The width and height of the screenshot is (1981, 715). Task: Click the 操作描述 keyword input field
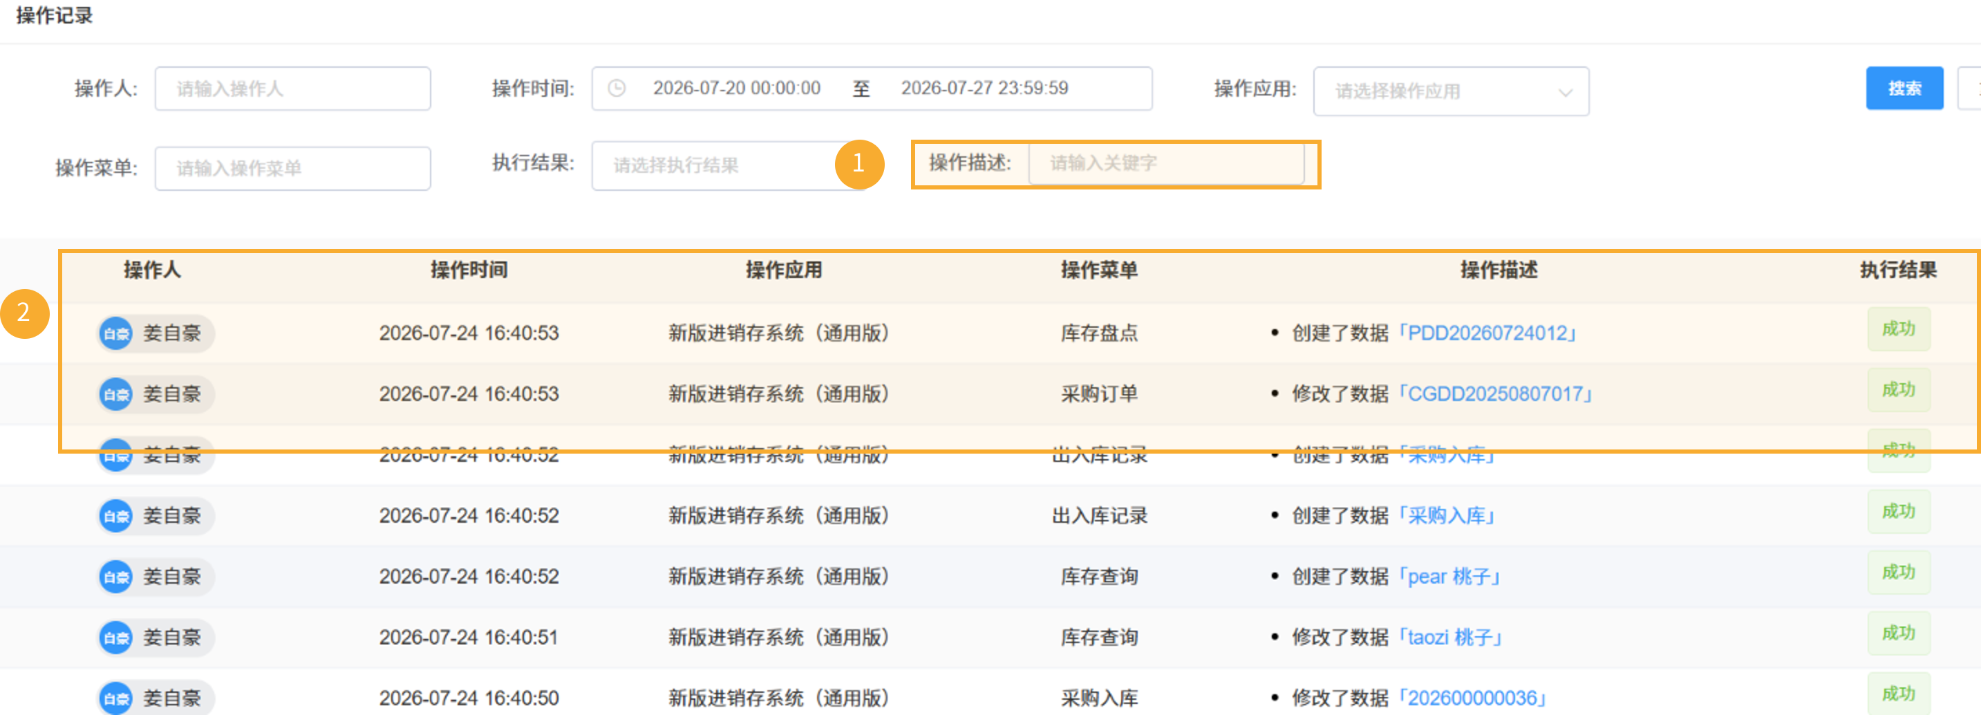(1166, 163)
